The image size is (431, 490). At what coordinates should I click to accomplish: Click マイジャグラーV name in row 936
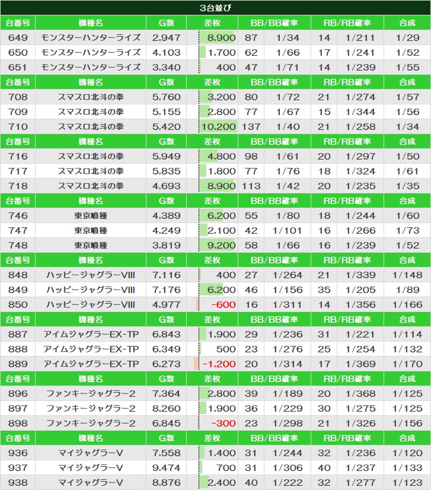click(x=91, y=453)
